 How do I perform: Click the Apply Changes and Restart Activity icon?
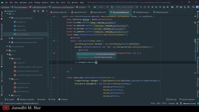[145, 7]
